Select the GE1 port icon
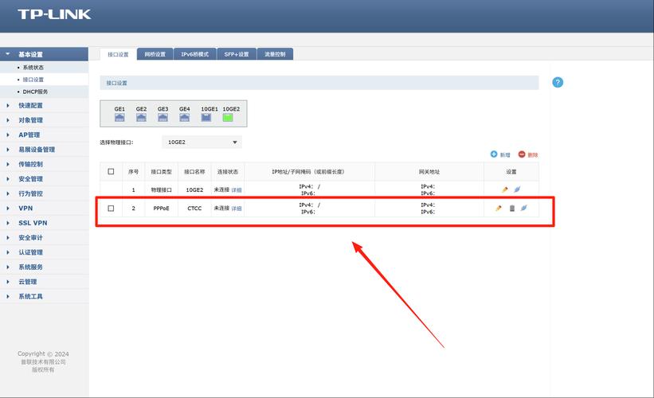654x398 pixels. point(119,117)
